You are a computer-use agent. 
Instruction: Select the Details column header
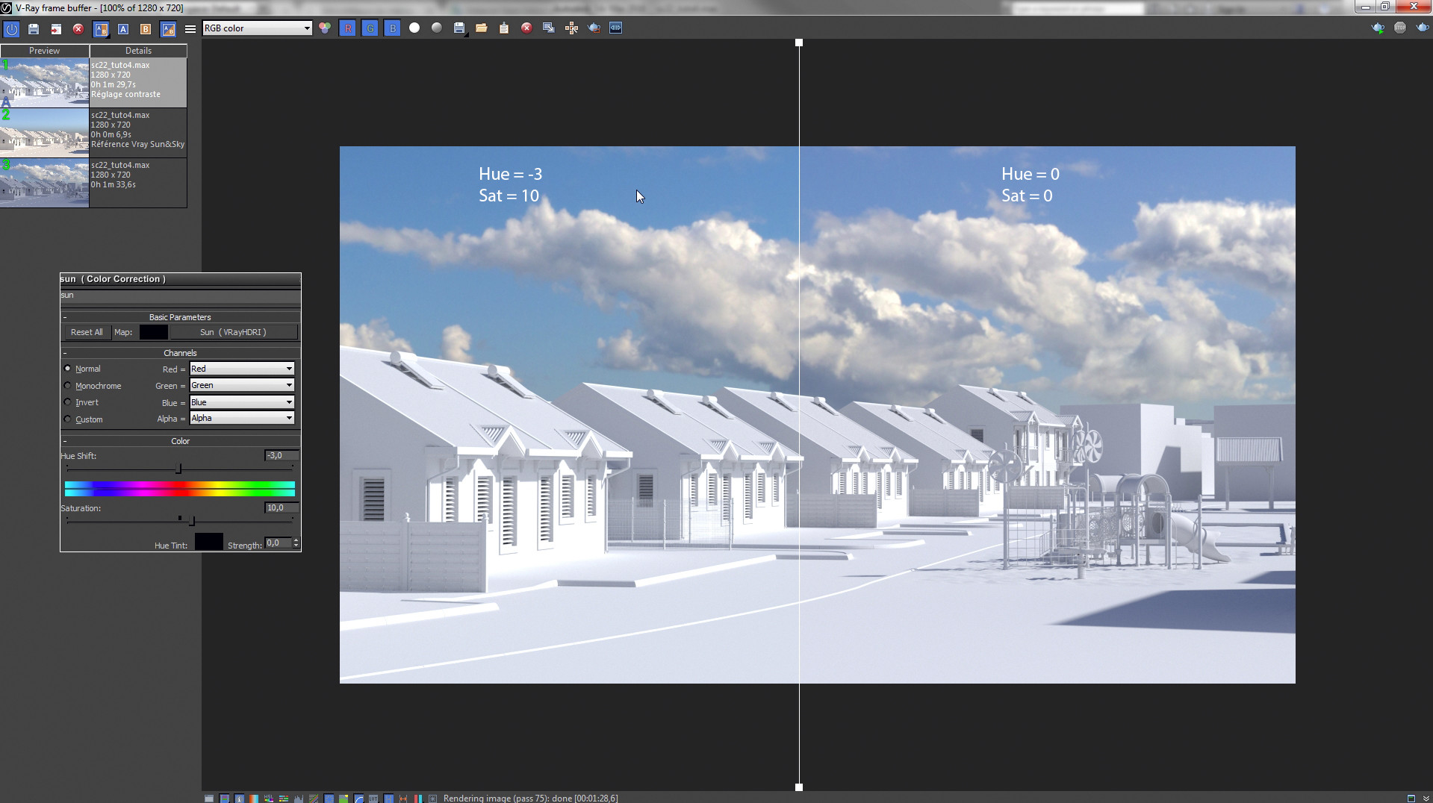(138, 51)
